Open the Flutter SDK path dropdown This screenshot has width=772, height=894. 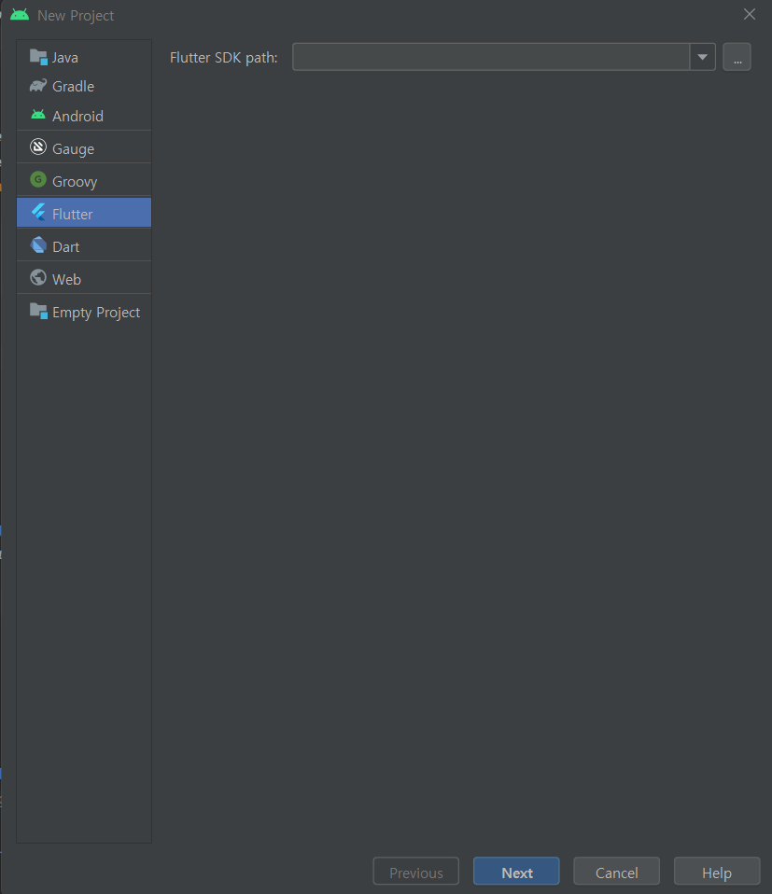point(702,57)
